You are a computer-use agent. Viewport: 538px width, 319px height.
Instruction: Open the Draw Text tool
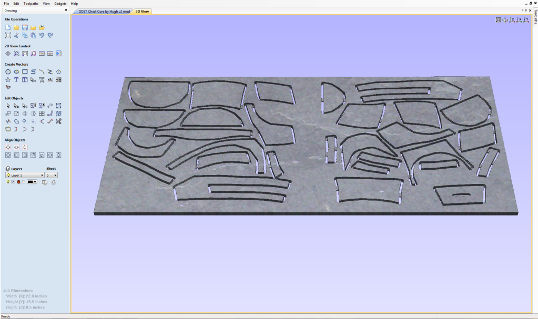[x=16, y=79]
